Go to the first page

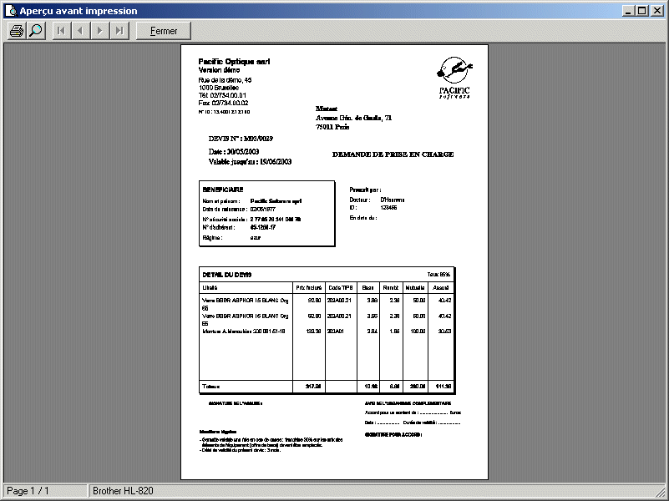pyautogui.click(x=61, y=31)
